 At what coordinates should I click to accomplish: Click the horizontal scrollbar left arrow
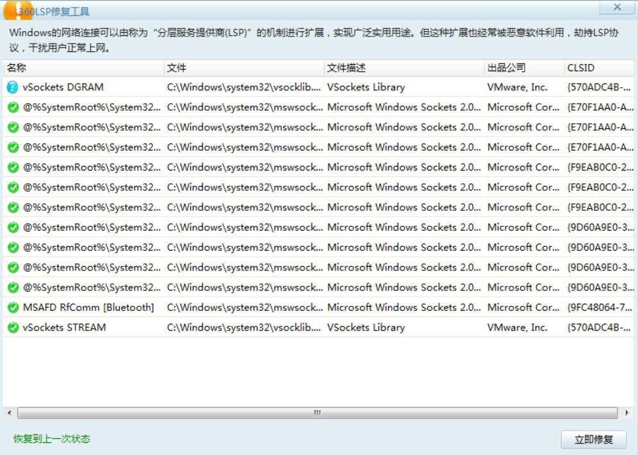point(10,413)
